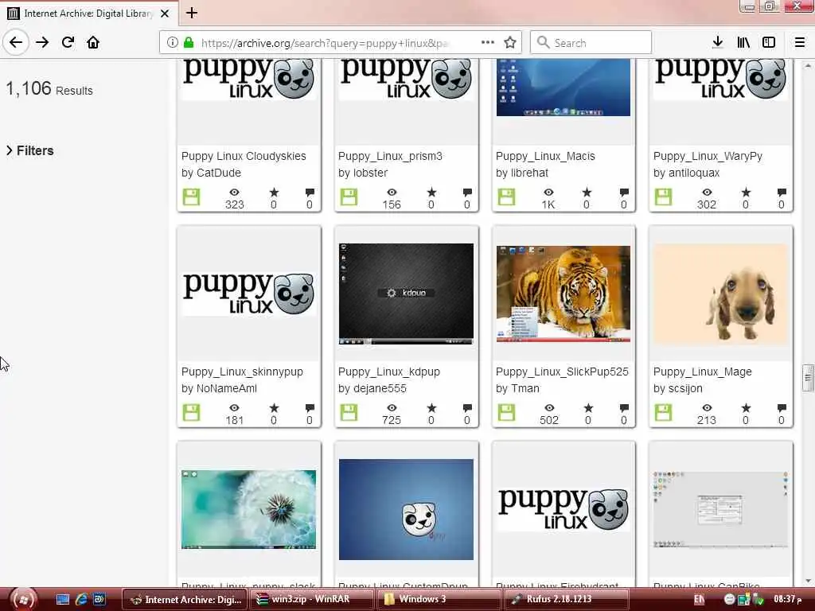
Task: Click the puppy dog photo thumbnail
Action: [721, 294]
